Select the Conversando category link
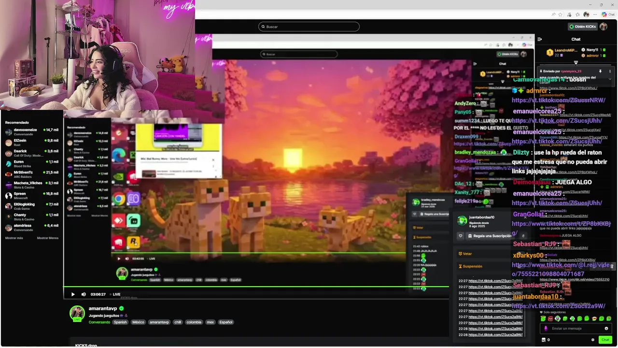This screenshot has height=348, width=618. (99, 322)
